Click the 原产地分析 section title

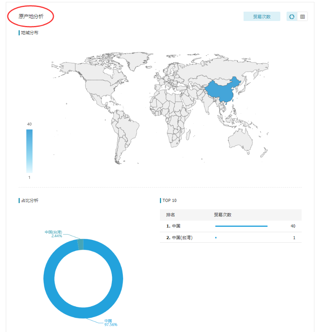31,16
